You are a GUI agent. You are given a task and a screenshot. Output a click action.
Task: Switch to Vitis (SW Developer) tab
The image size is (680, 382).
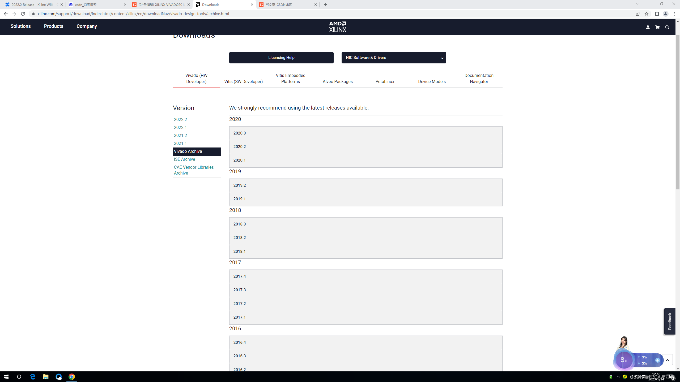[x=243, y=81]
